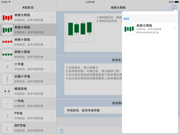Select 长腿十字星 in the pattern list
Screen dimensions: 180x135
point(28,79)
